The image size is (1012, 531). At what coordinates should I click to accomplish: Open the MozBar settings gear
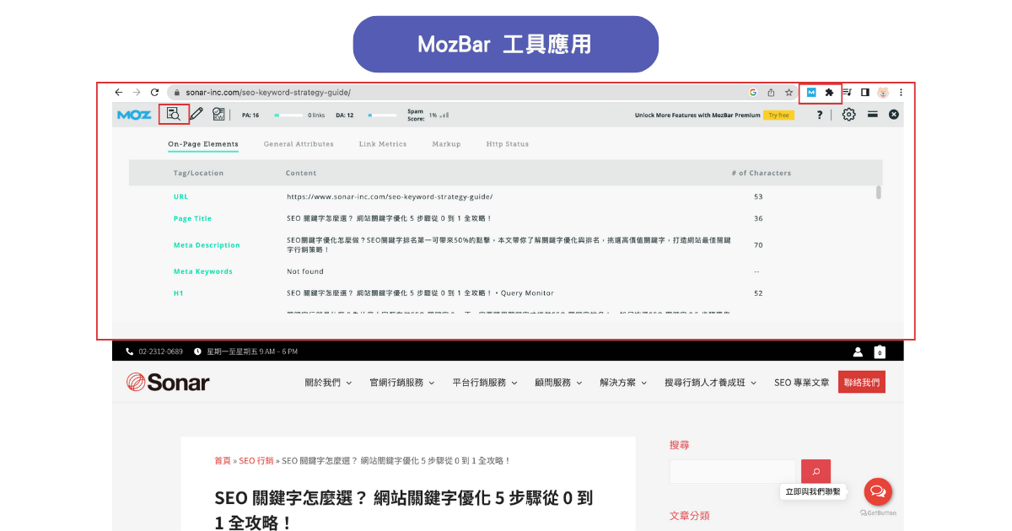pos(849,115)
